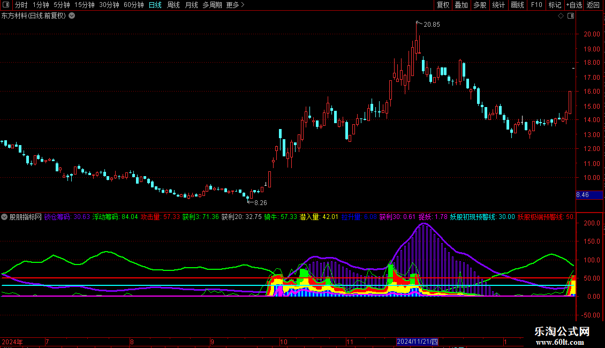Select the 30分钟 period tab
This screenshot has width=605, height=348.
tap(109, 5)
